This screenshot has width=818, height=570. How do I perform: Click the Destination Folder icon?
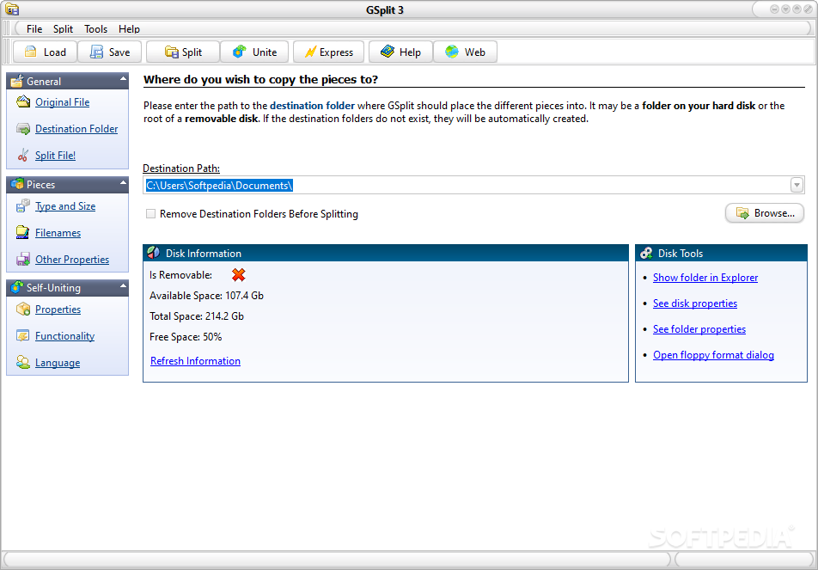[x=23, y=129]
